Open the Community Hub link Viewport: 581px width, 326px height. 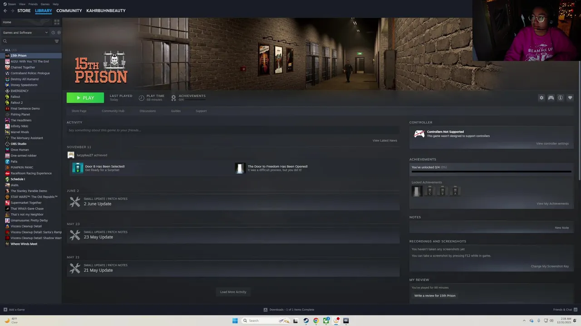pyautogui.click(x=113, y=111)
